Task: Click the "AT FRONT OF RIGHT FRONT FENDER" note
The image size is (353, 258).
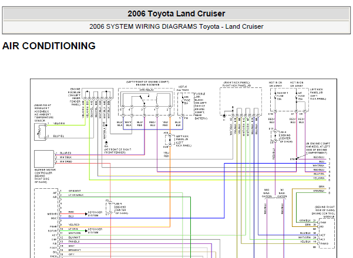Action: tap(117, 151)
